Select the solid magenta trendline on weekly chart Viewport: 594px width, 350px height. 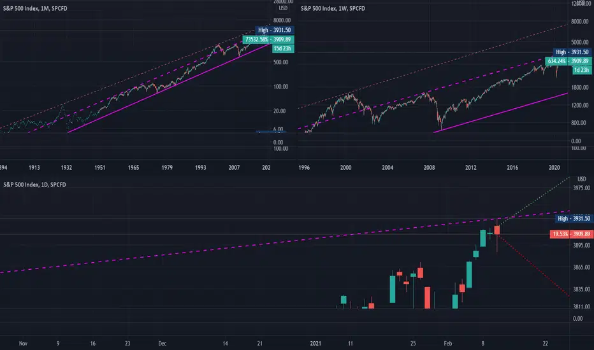point(501,113)
